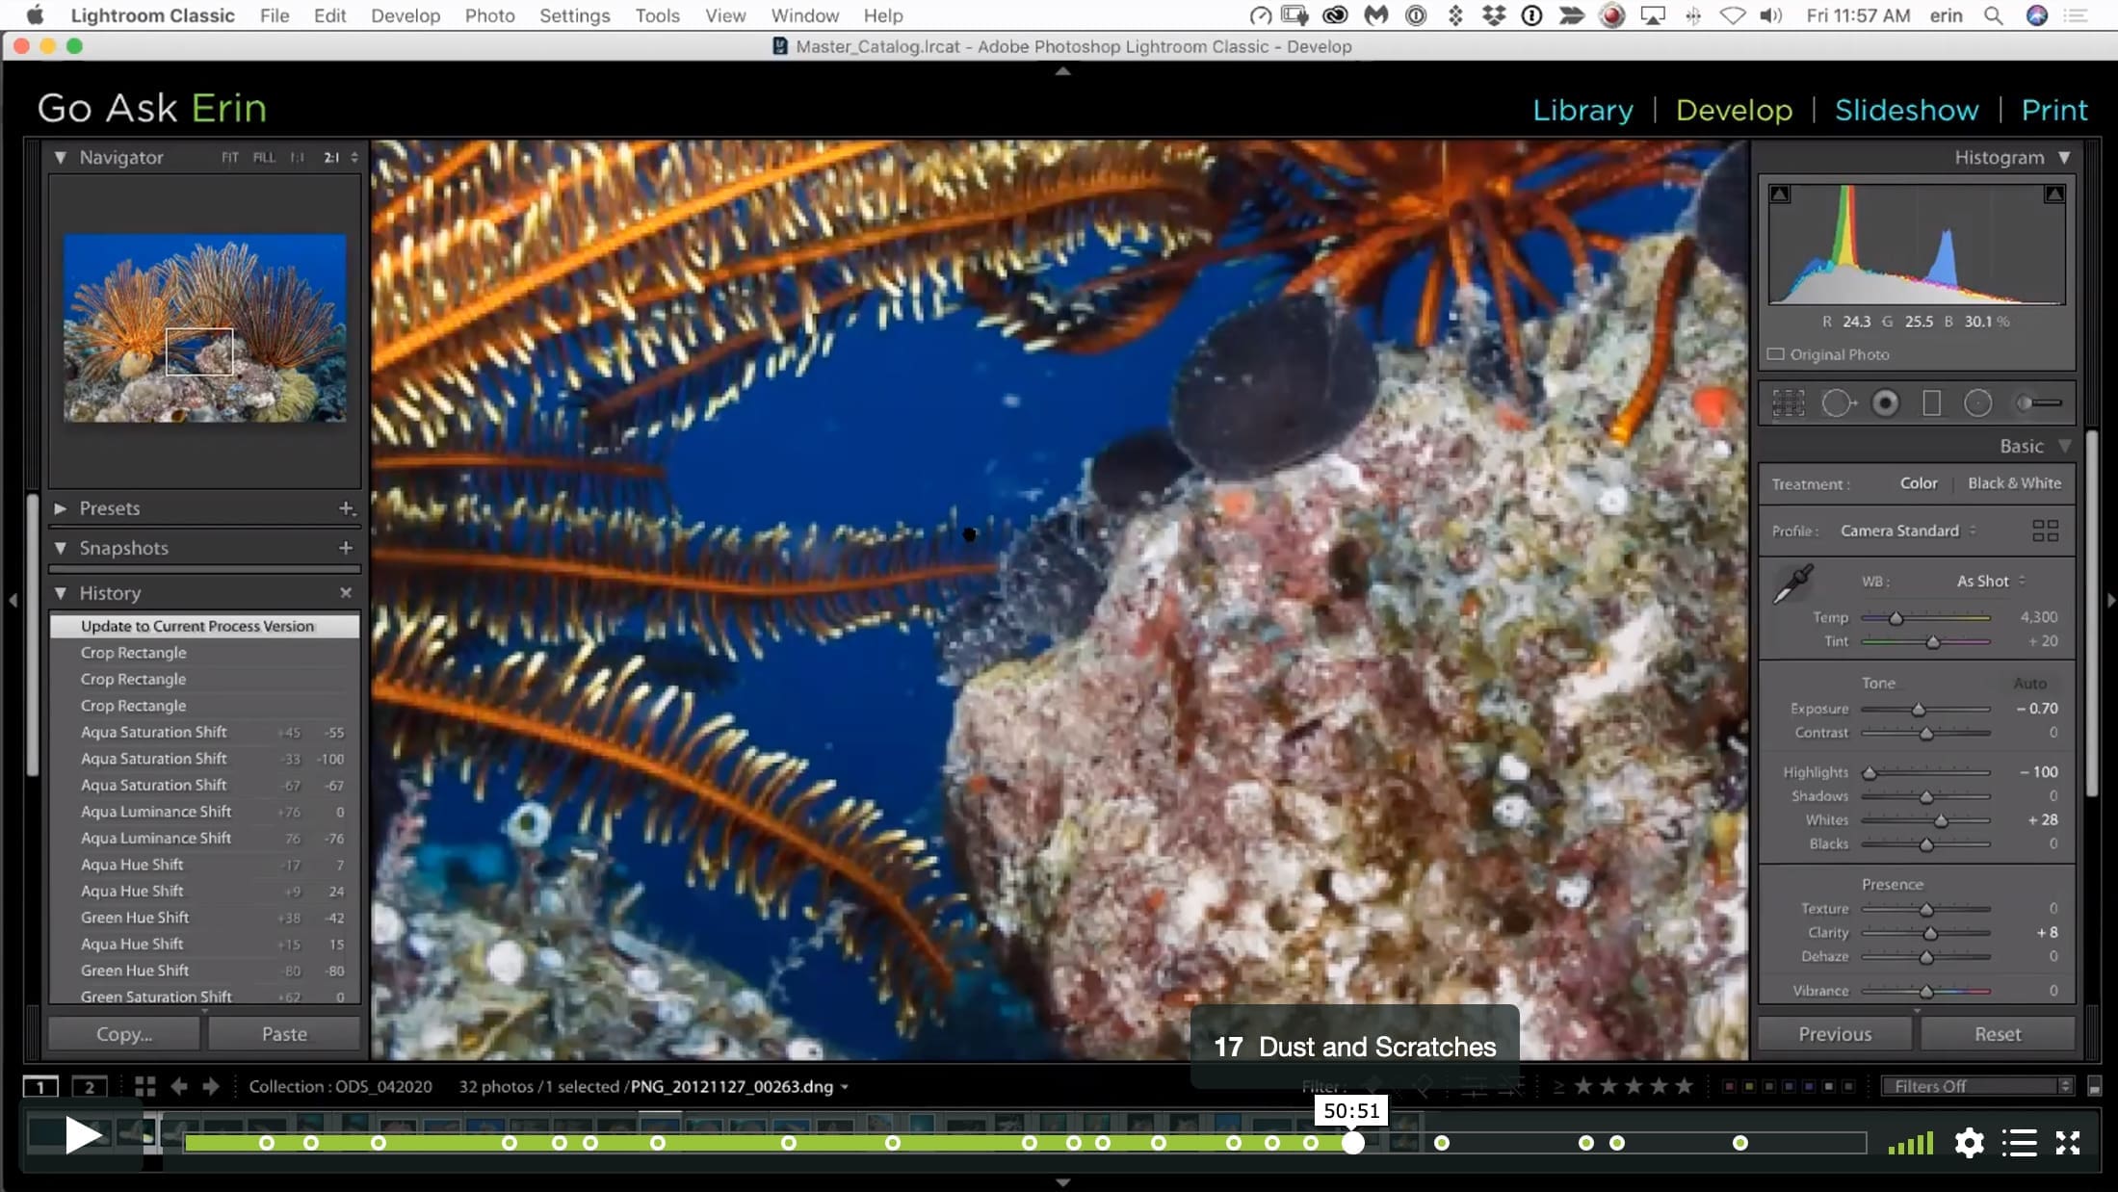Click the Previous button
Image resolution: width=2118 pixels, height=1192 pixels.
tap(1835, 1034)
